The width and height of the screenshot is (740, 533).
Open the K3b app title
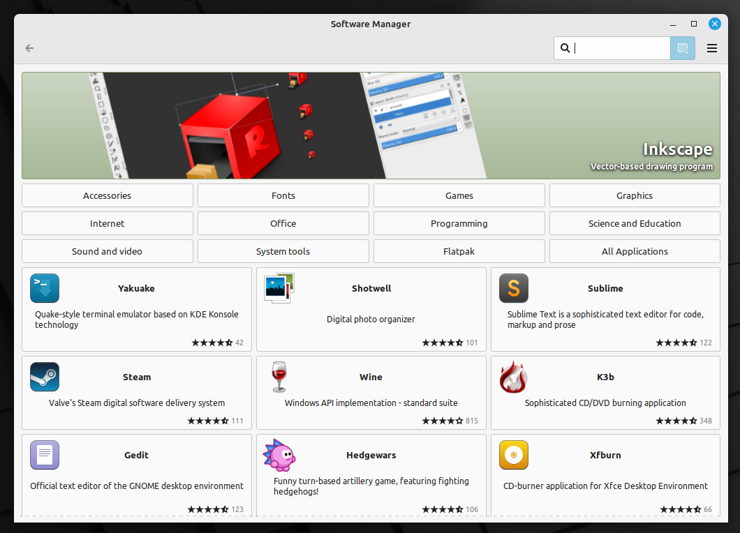click(x=605, y=377)
